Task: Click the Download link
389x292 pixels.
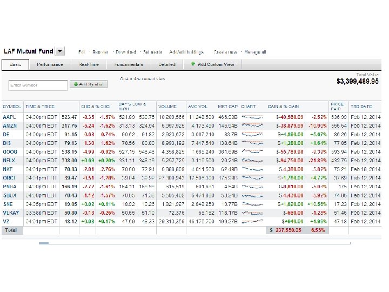Action: click(126, 52)
